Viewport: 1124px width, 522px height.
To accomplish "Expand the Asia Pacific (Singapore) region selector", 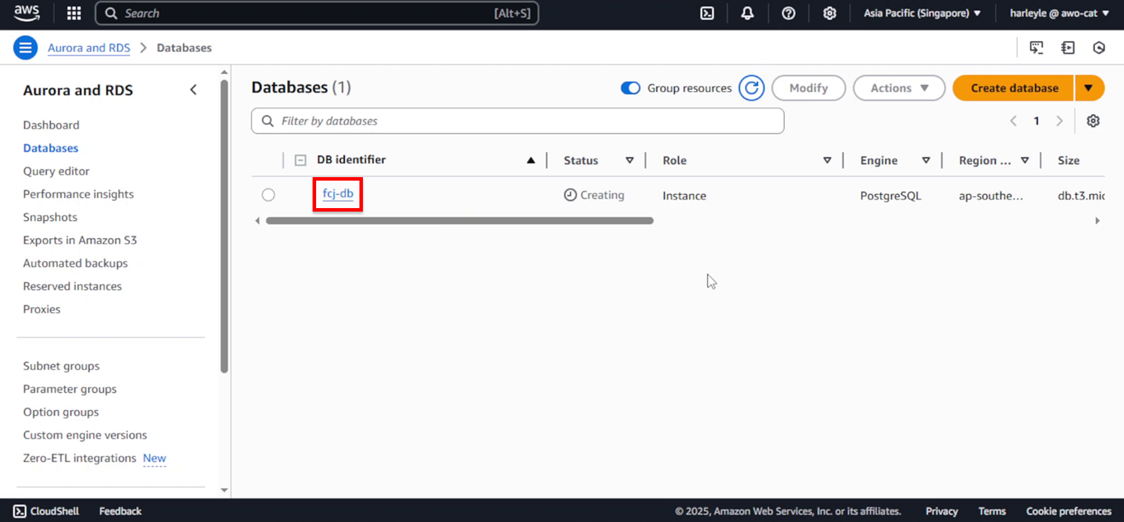I will 922,13.
